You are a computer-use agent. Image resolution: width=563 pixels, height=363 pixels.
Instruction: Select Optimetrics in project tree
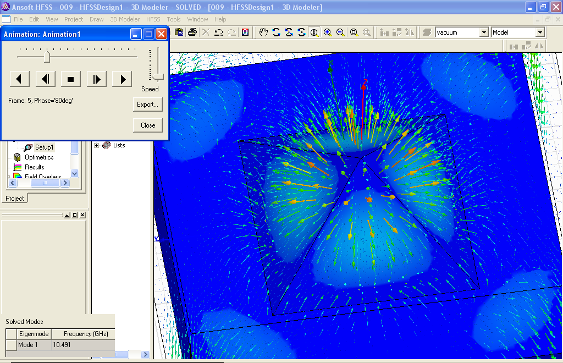[x=39, y=157]
